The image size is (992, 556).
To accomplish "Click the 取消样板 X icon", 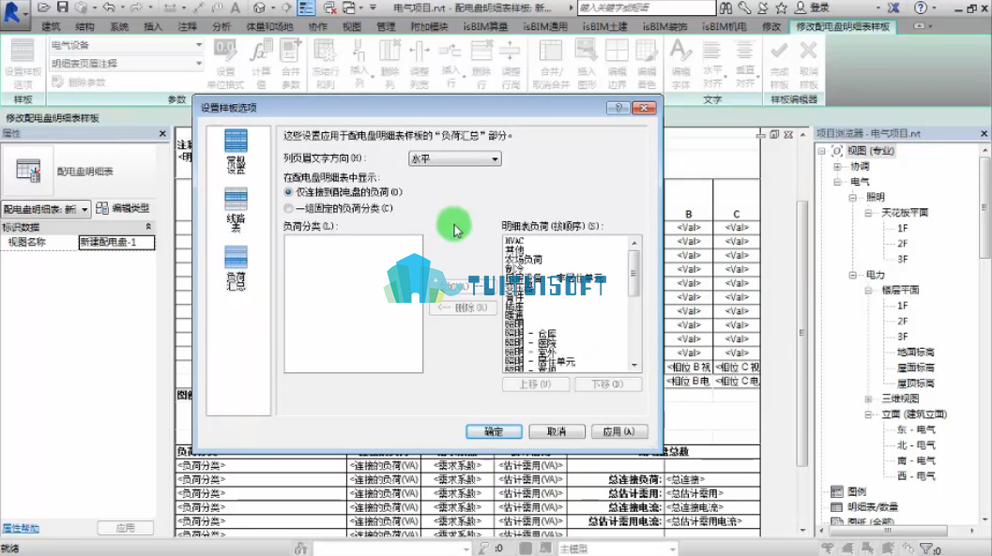I will point(809,63).
